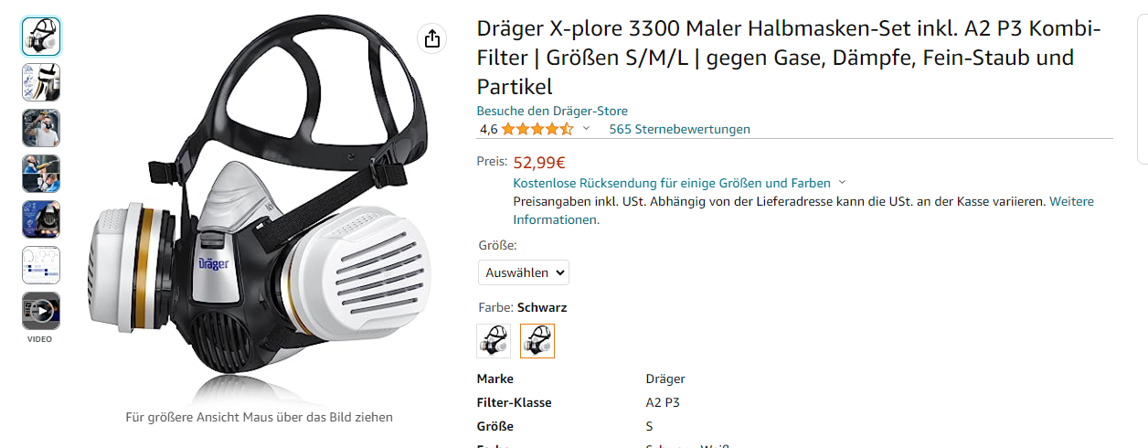This screenshot has height=448, width=1148.
Task: Click the main Dräger mask product image
Action: (x=260, y=208)
